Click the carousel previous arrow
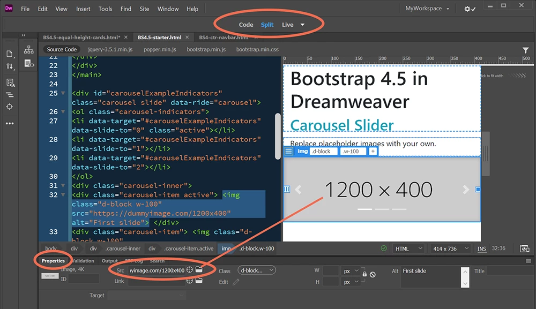The height and width of the screenshot is (309, 536). 298,189
